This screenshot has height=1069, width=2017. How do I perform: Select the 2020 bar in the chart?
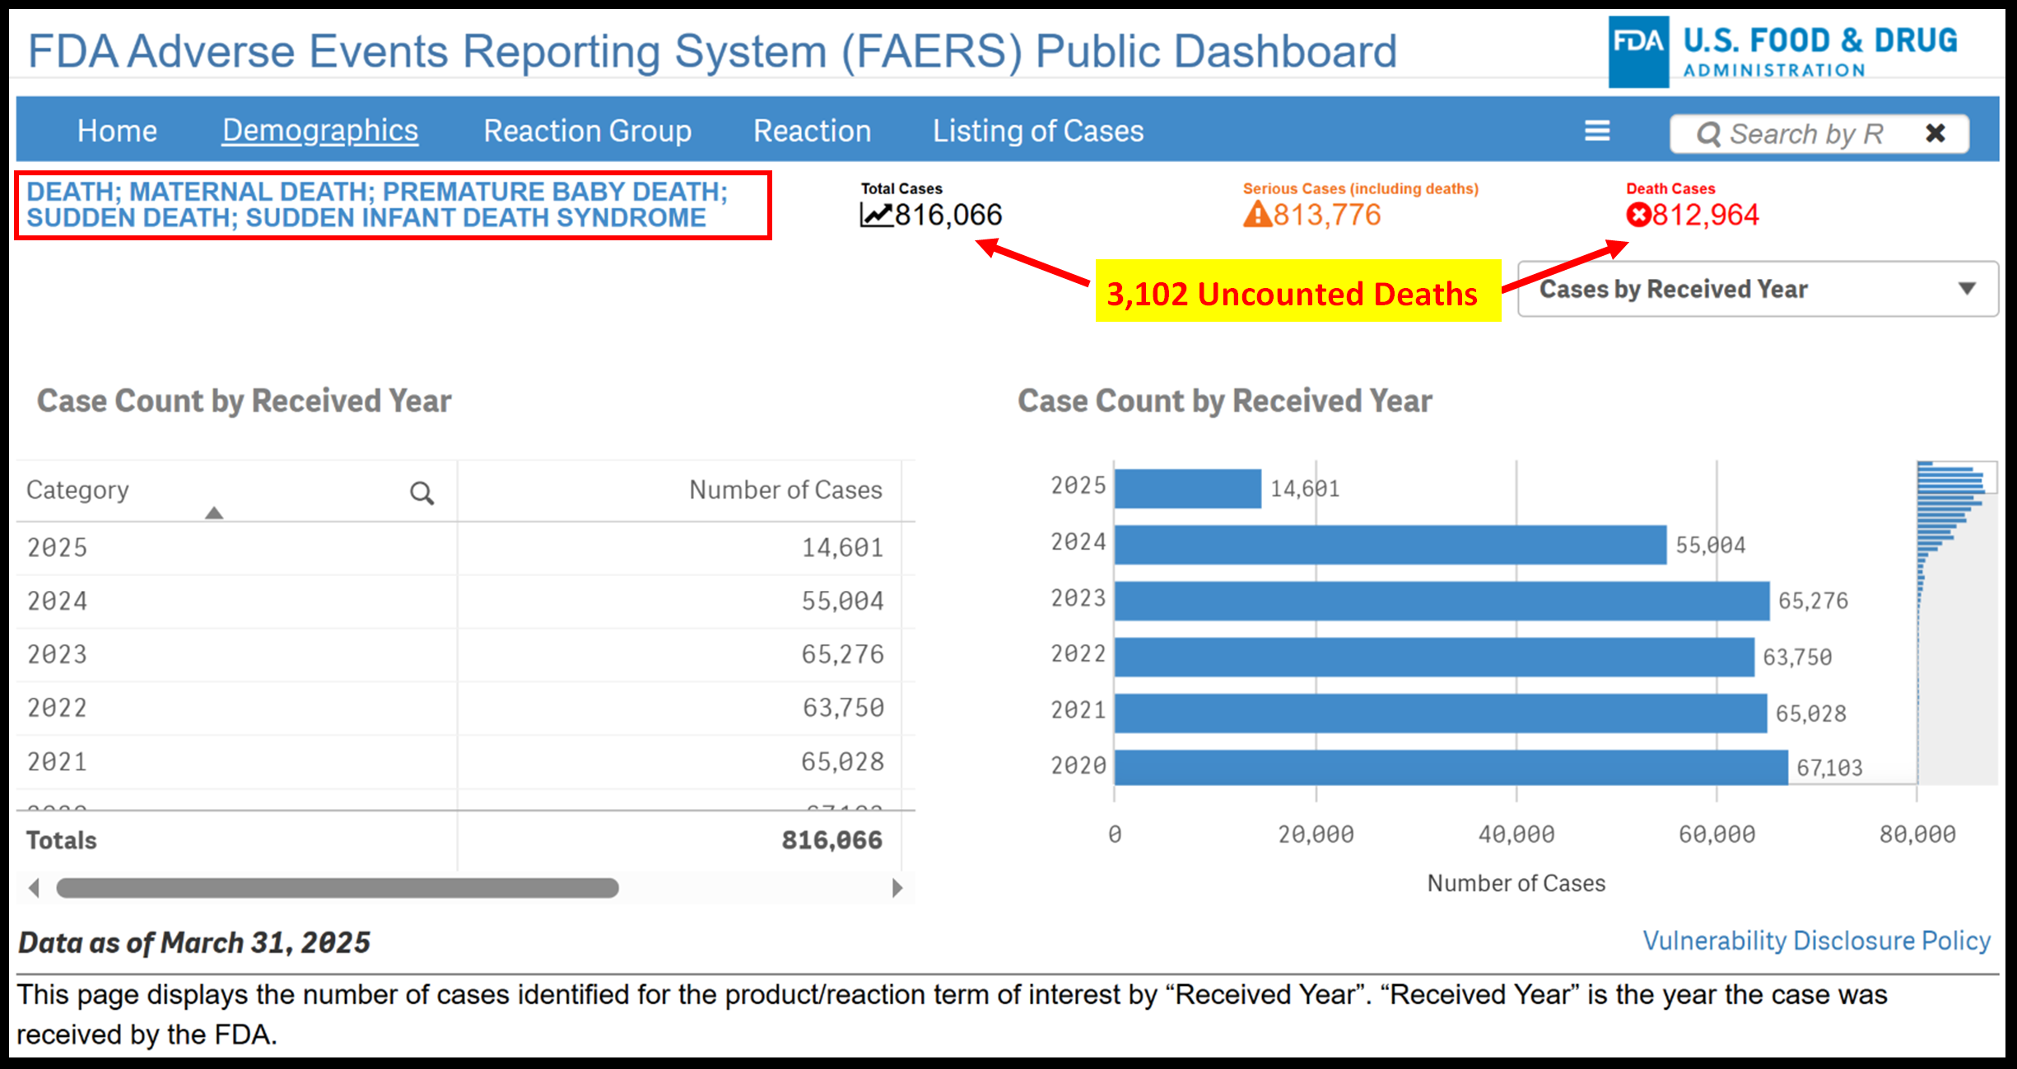pyautogui.click(x=1451, y=767)
